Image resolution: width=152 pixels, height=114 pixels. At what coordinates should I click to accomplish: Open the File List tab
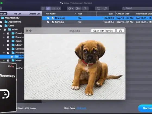[x=17, y=14]
